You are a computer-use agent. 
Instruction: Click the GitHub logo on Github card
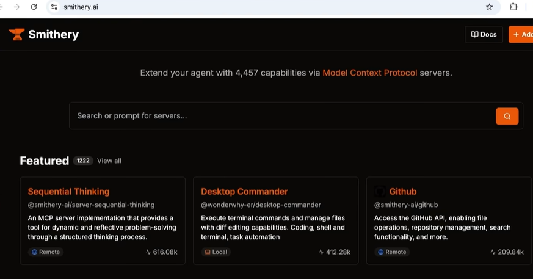pyautogui.click(x=380, y=192)
